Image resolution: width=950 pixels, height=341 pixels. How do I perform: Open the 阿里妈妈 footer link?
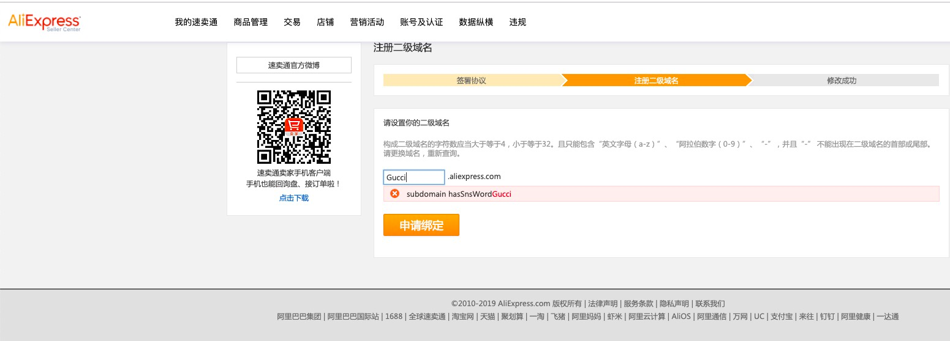coord(586,317)
